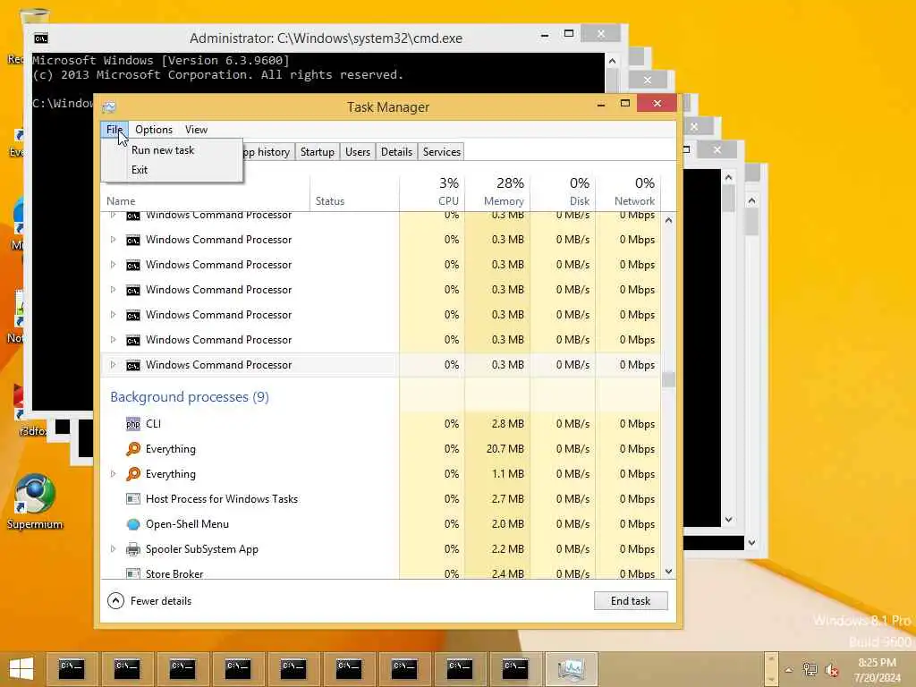The image size is (916, 687).
Task: Switch to the Services tab
Action: point(442,152)
